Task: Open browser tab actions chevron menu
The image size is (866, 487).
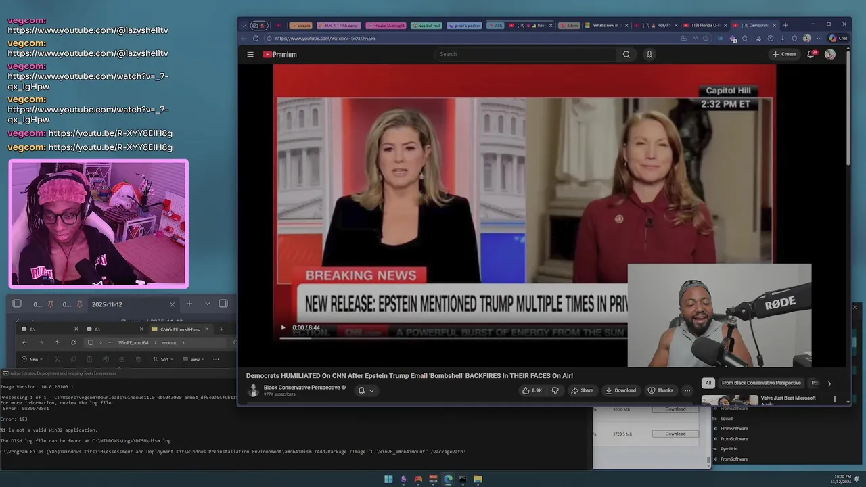Action: coord(244,25)
